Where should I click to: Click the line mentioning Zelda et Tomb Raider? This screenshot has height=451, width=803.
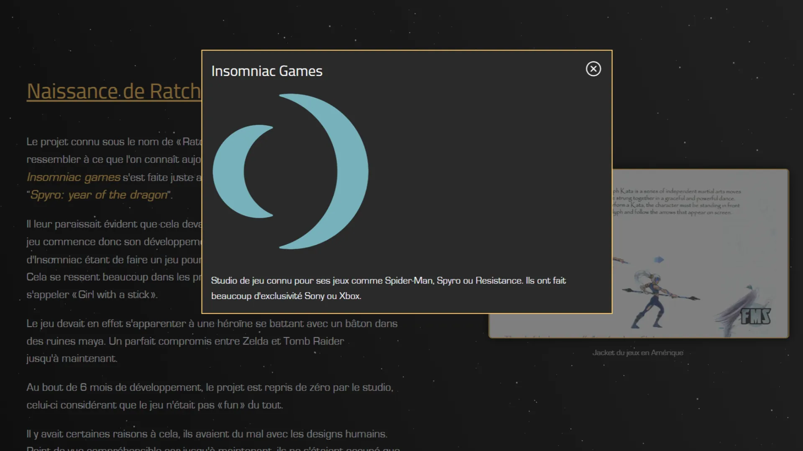pyautogui.click(x=185, y=341)
